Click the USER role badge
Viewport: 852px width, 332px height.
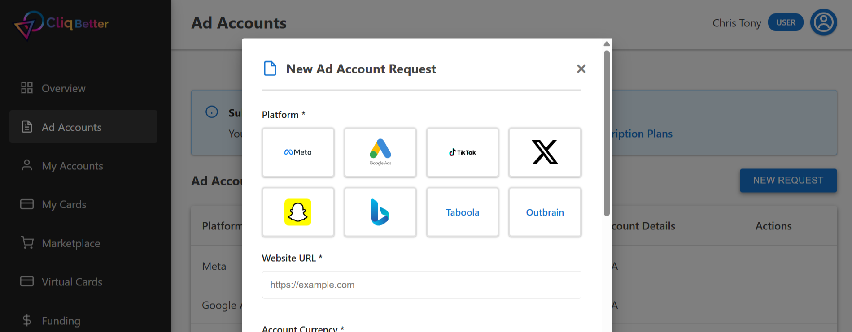786,22
